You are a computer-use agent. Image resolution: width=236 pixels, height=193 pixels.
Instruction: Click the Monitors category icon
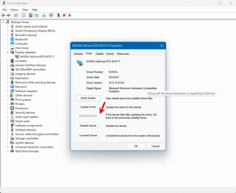(x=12, y=87)
